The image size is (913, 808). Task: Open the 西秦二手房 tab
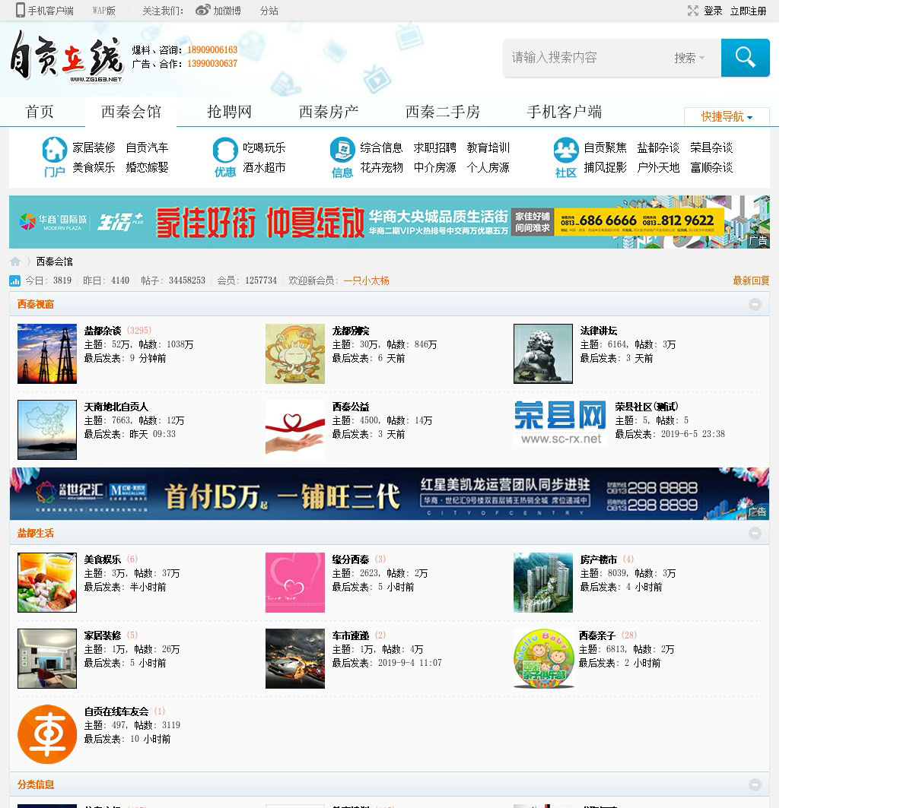[443, 112]
